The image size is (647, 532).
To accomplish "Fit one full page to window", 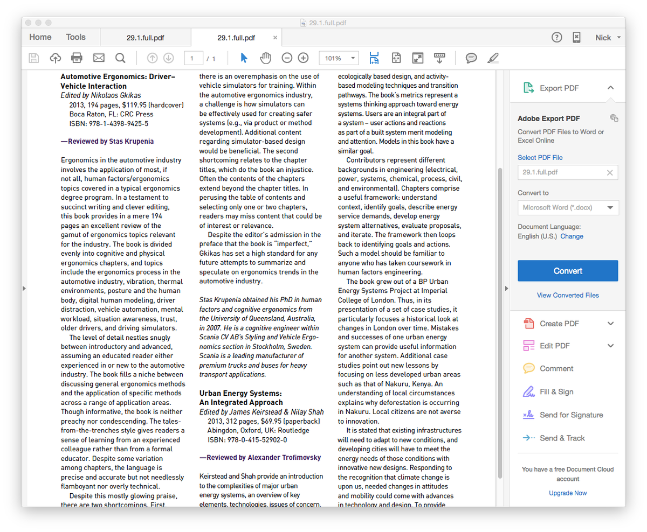I will [396, 58].
